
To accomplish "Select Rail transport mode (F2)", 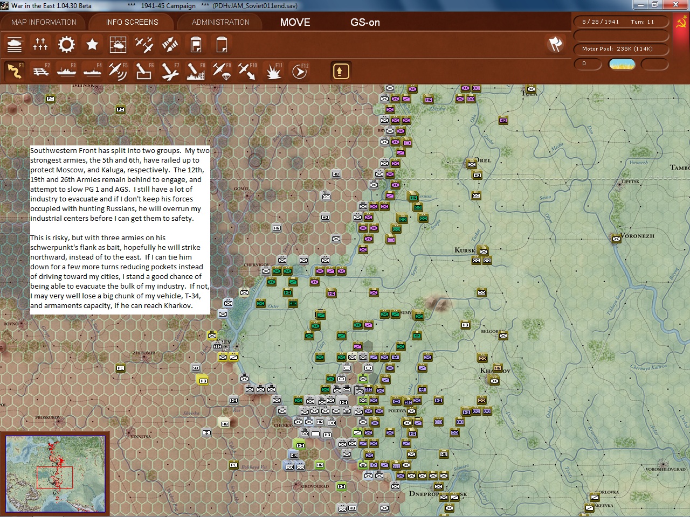I will click(x=40, y=71).
